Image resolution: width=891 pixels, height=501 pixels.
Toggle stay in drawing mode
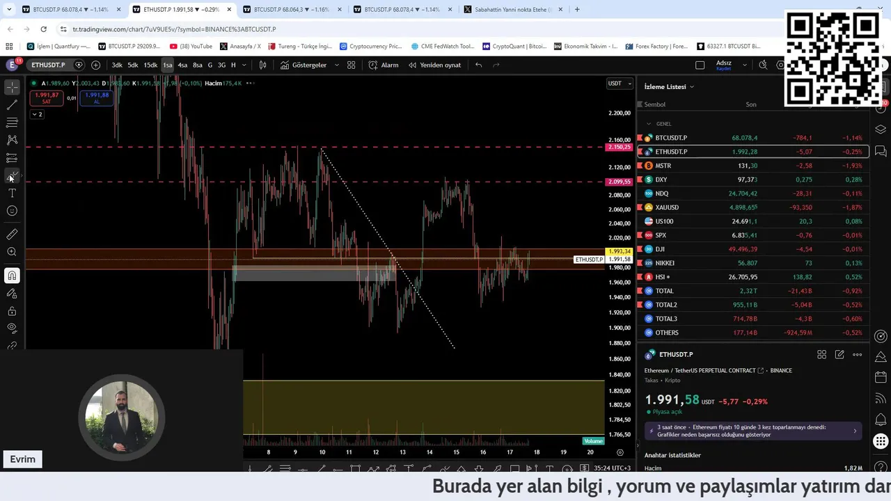click(x=12, y=294)
